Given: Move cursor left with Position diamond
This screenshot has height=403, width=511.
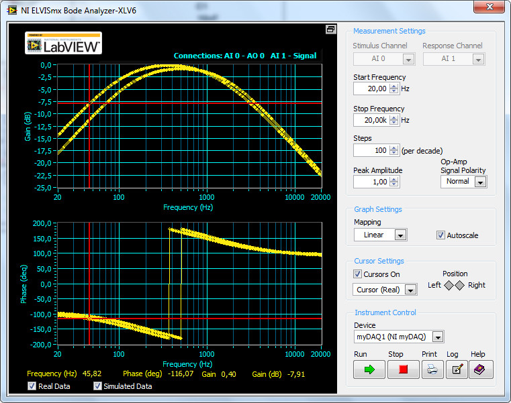Looking at the screenshot, I should (x=449, y=286).
